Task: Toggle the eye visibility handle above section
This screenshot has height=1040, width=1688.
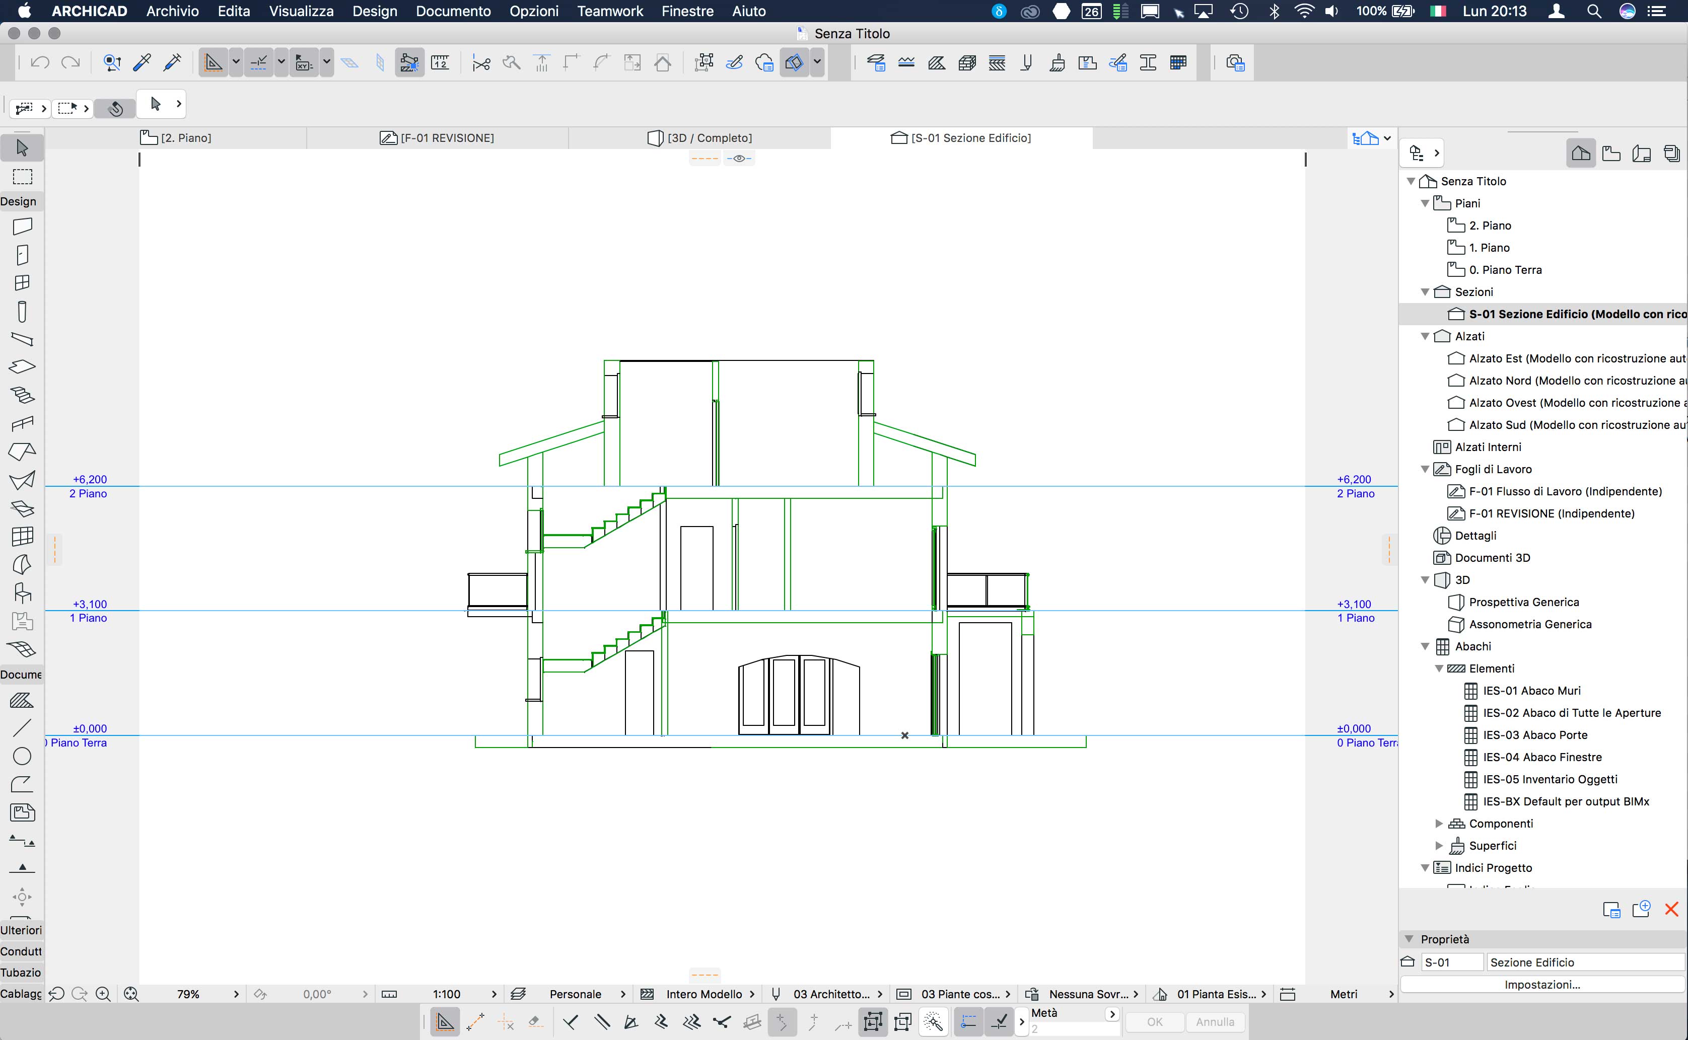Action: pyautogui.click(x=739, y=158)
